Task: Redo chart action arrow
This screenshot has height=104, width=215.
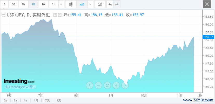Action: coord(117,4)
